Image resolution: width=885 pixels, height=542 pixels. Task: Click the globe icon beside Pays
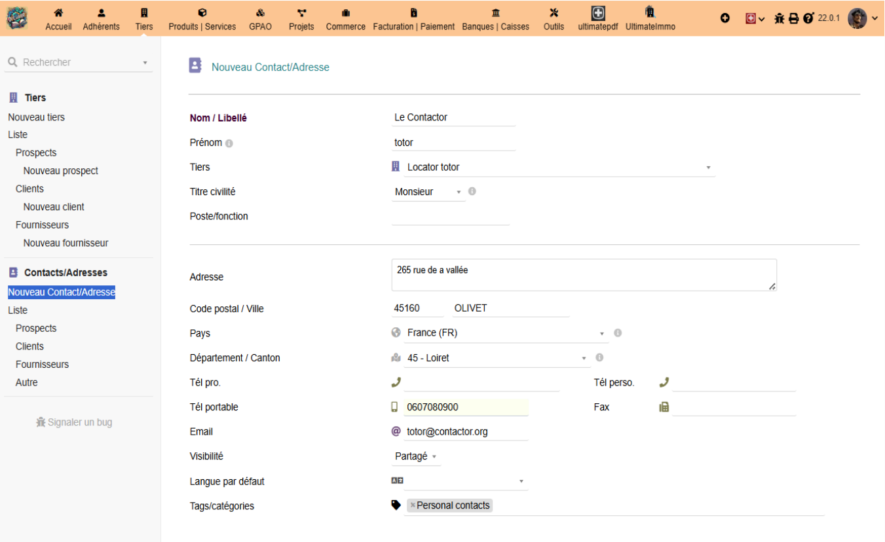coord(396,333)
